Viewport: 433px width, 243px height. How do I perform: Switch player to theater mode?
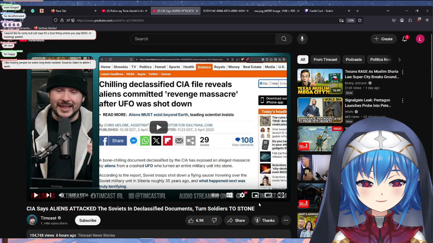tap(268, 195)
